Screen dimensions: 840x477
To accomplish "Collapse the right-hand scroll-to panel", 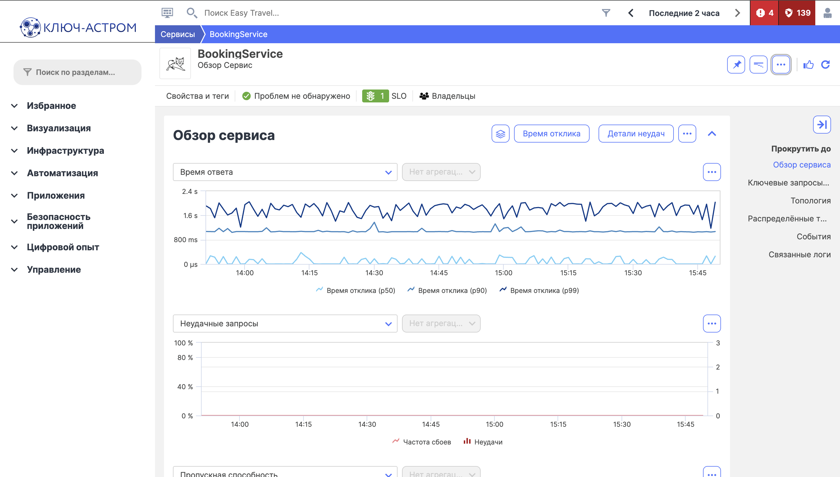I will pyautogui.click(x=821, y=125).
